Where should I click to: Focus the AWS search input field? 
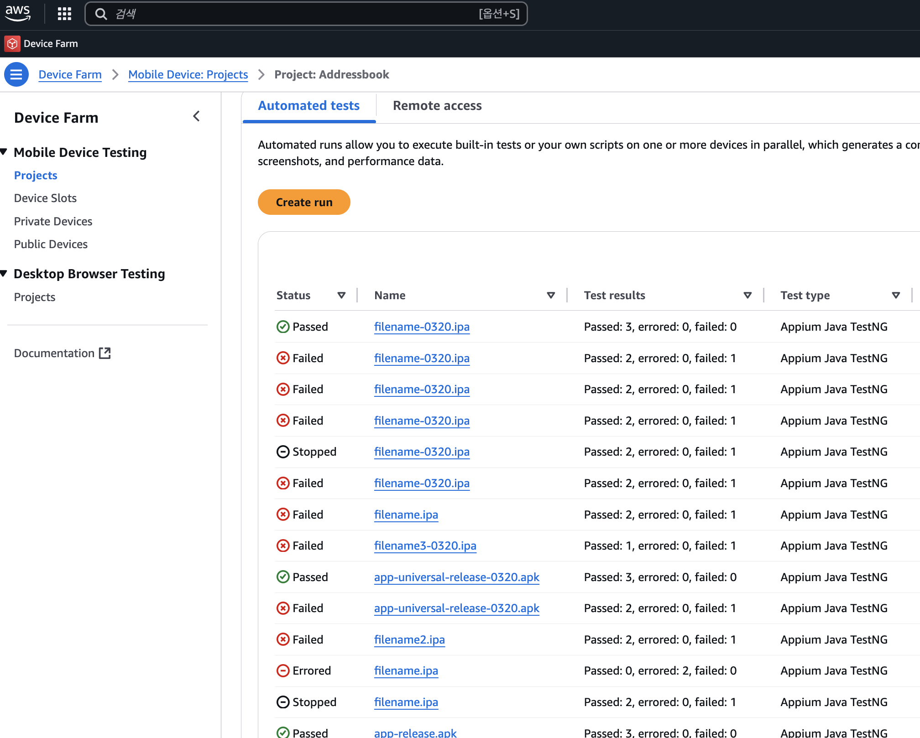click(292, 14)
